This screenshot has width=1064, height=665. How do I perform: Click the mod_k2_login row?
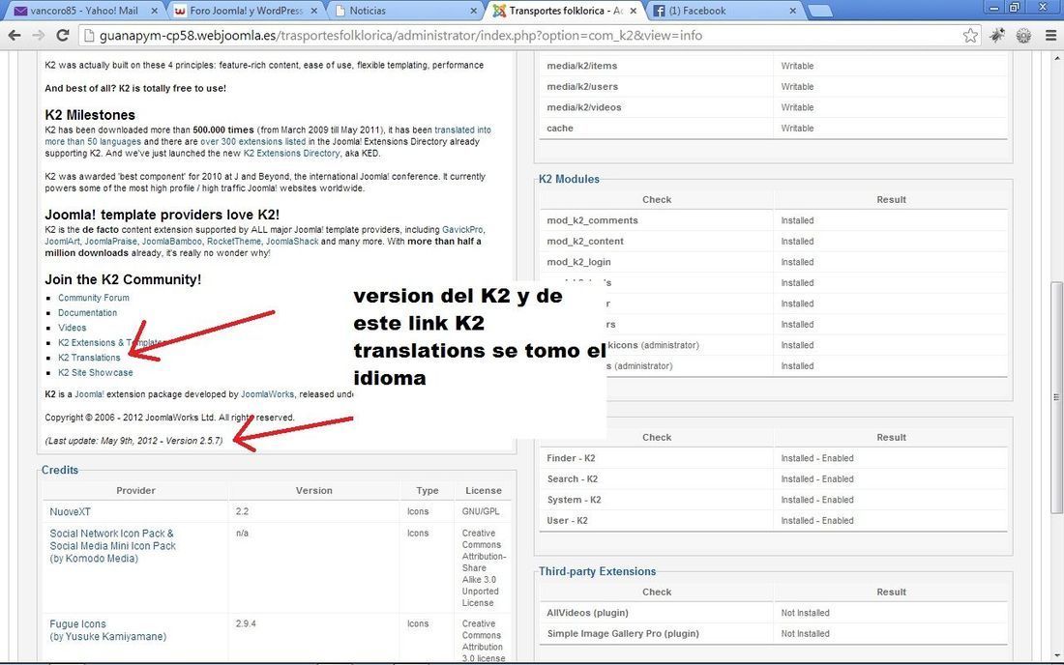click(x=773, y=262)
